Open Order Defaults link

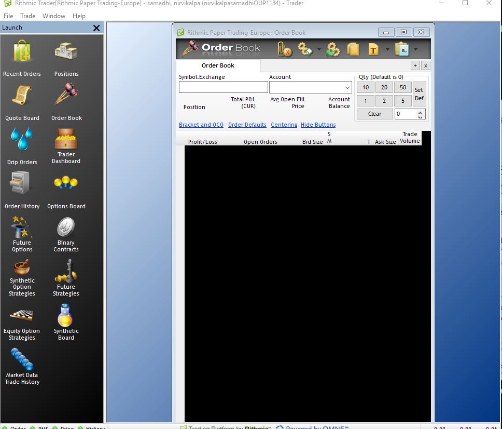(x=247, y=125)
